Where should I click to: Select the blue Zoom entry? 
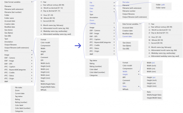click(x=92, y=20)
